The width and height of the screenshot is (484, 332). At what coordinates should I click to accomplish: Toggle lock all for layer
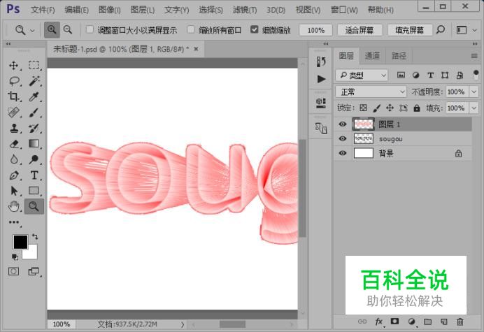(417, 108)
